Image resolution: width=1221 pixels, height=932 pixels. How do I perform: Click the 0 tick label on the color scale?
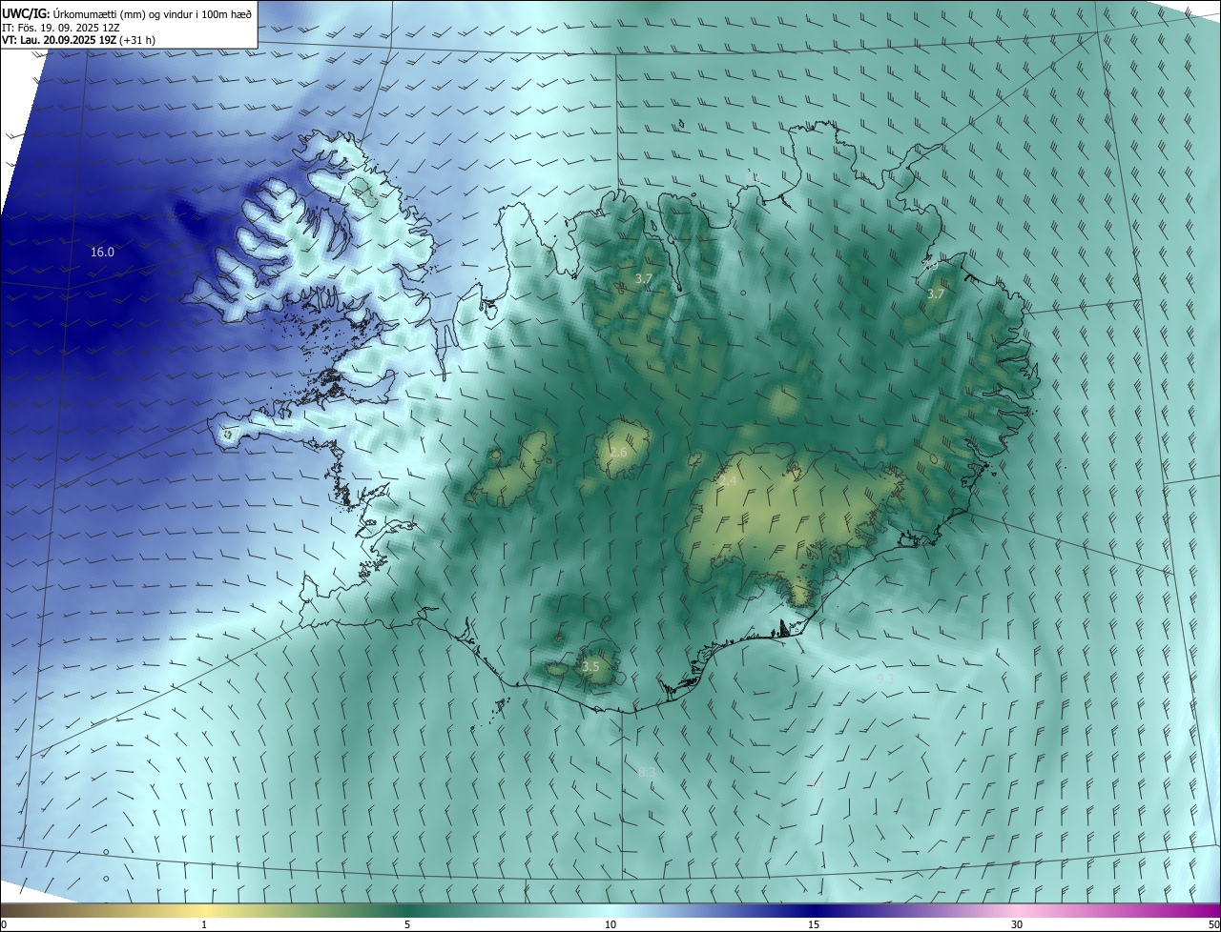click(x=4, y=924)
